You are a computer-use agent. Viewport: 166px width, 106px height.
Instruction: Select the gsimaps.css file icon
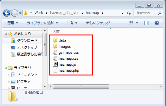point(55,52)
